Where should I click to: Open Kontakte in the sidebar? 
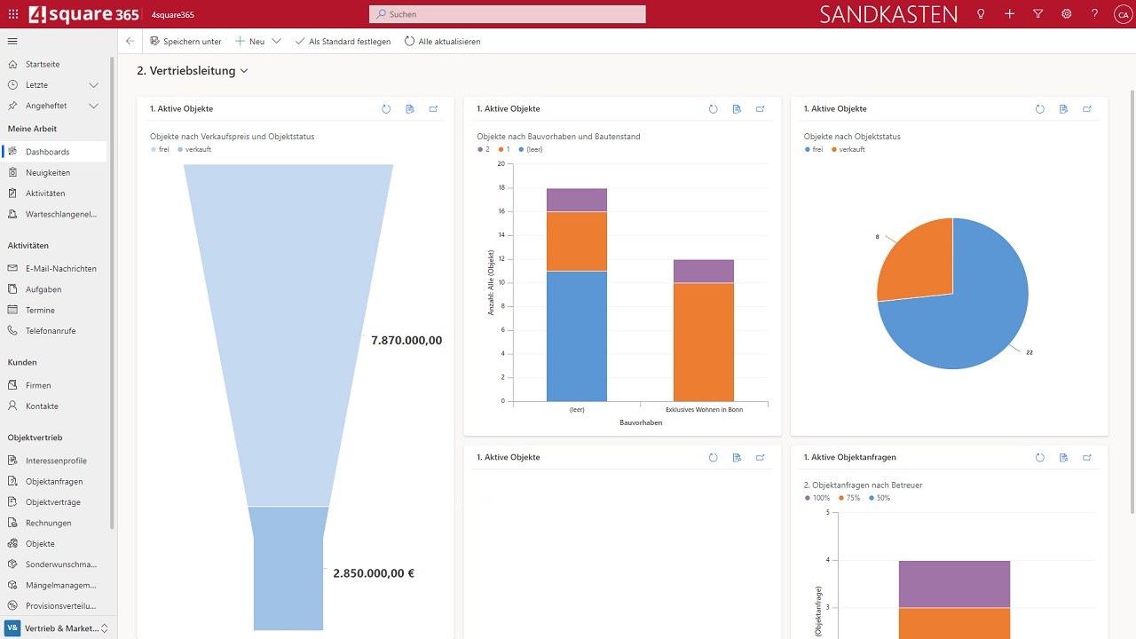(53, 406)
